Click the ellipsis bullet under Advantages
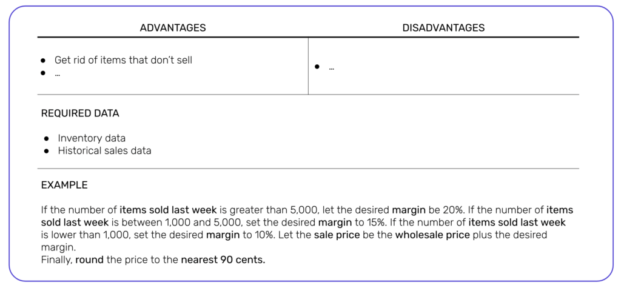Image resolution: width=621 pixels, height=288 pixels. point(57,74)
